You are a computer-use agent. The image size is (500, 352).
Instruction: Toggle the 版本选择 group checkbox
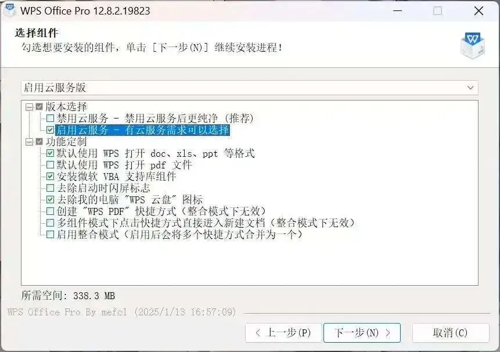coord(39,106)
